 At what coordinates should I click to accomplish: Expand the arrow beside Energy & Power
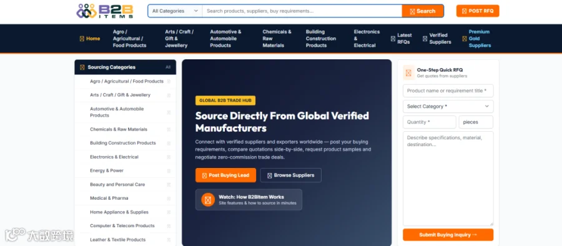[x=169, y=171]
